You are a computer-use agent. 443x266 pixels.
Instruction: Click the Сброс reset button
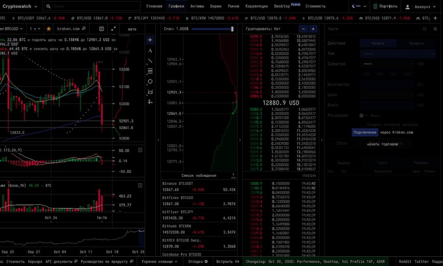pyautogui.click(x=342, y=143)
